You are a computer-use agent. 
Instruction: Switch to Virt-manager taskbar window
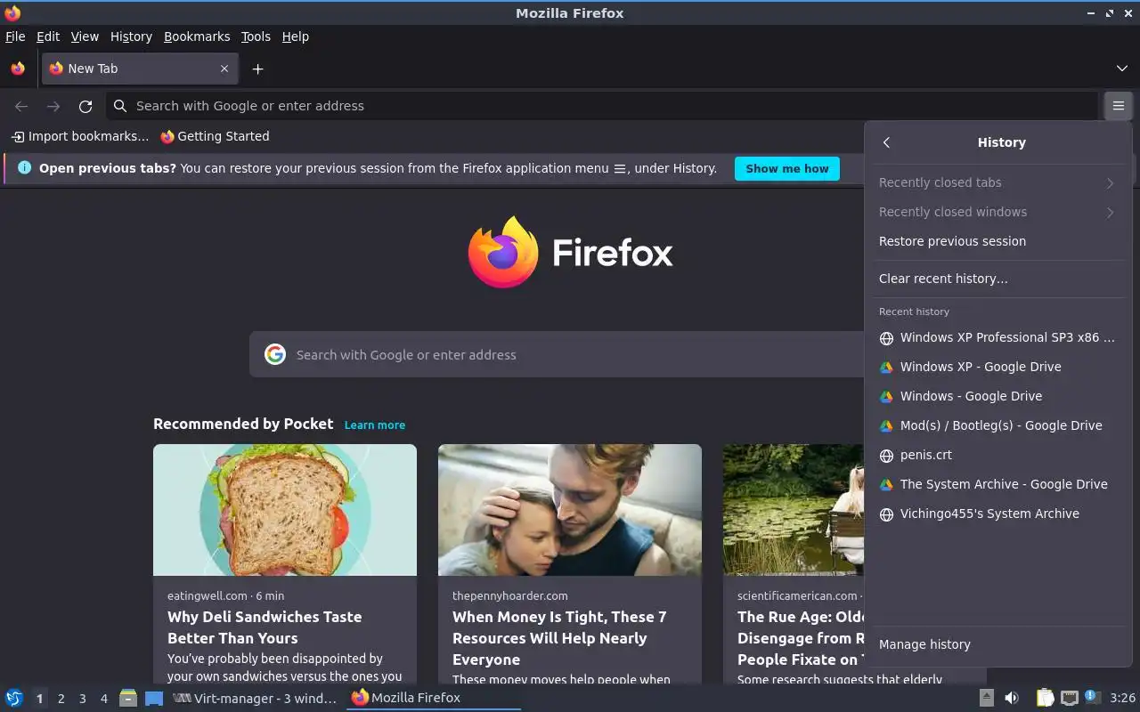click(255, 698)
